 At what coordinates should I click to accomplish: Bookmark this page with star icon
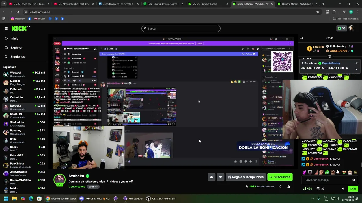318,12
